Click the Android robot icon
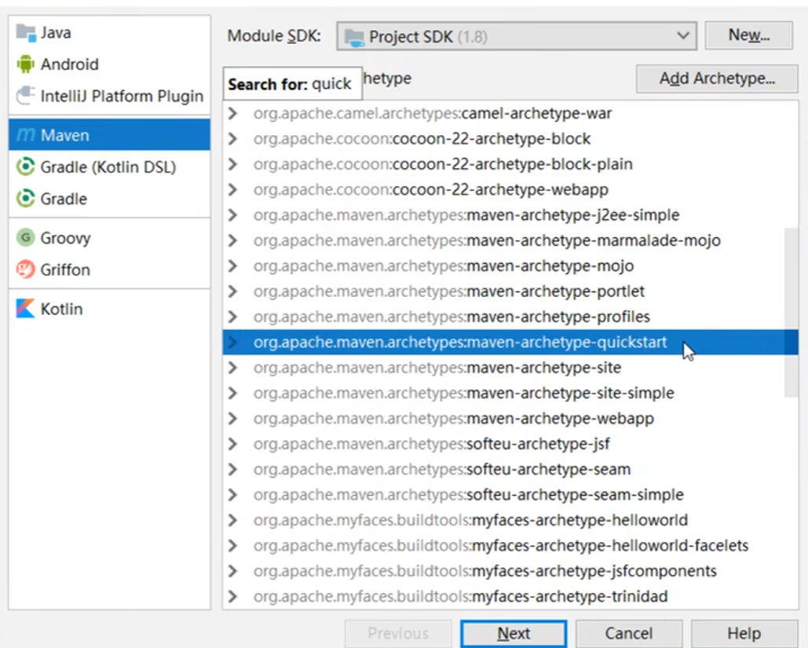The width and height of the screenshot is (808, 648). (x=25, y=64)
